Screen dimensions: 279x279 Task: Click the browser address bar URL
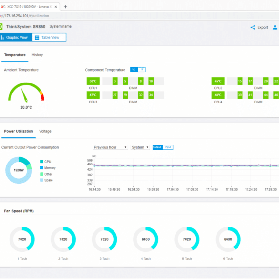[24, 16]
